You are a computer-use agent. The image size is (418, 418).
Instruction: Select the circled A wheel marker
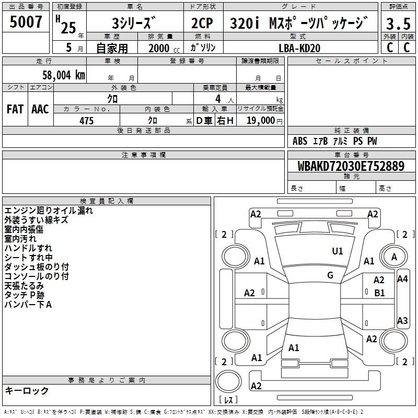point(394,257)
